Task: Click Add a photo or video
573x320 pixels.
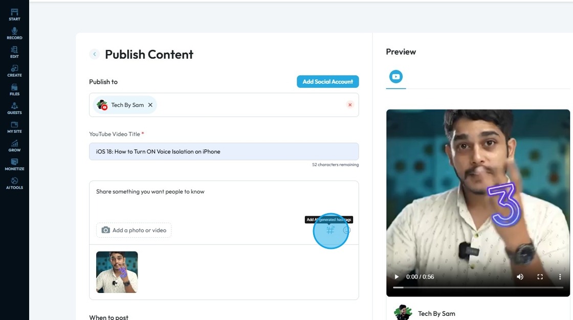Action: point(134,230)
